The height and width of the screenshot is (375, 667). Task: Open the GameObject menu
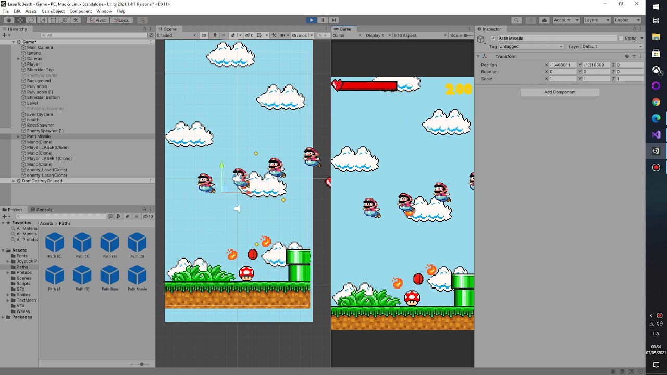(x=53, y=11)
